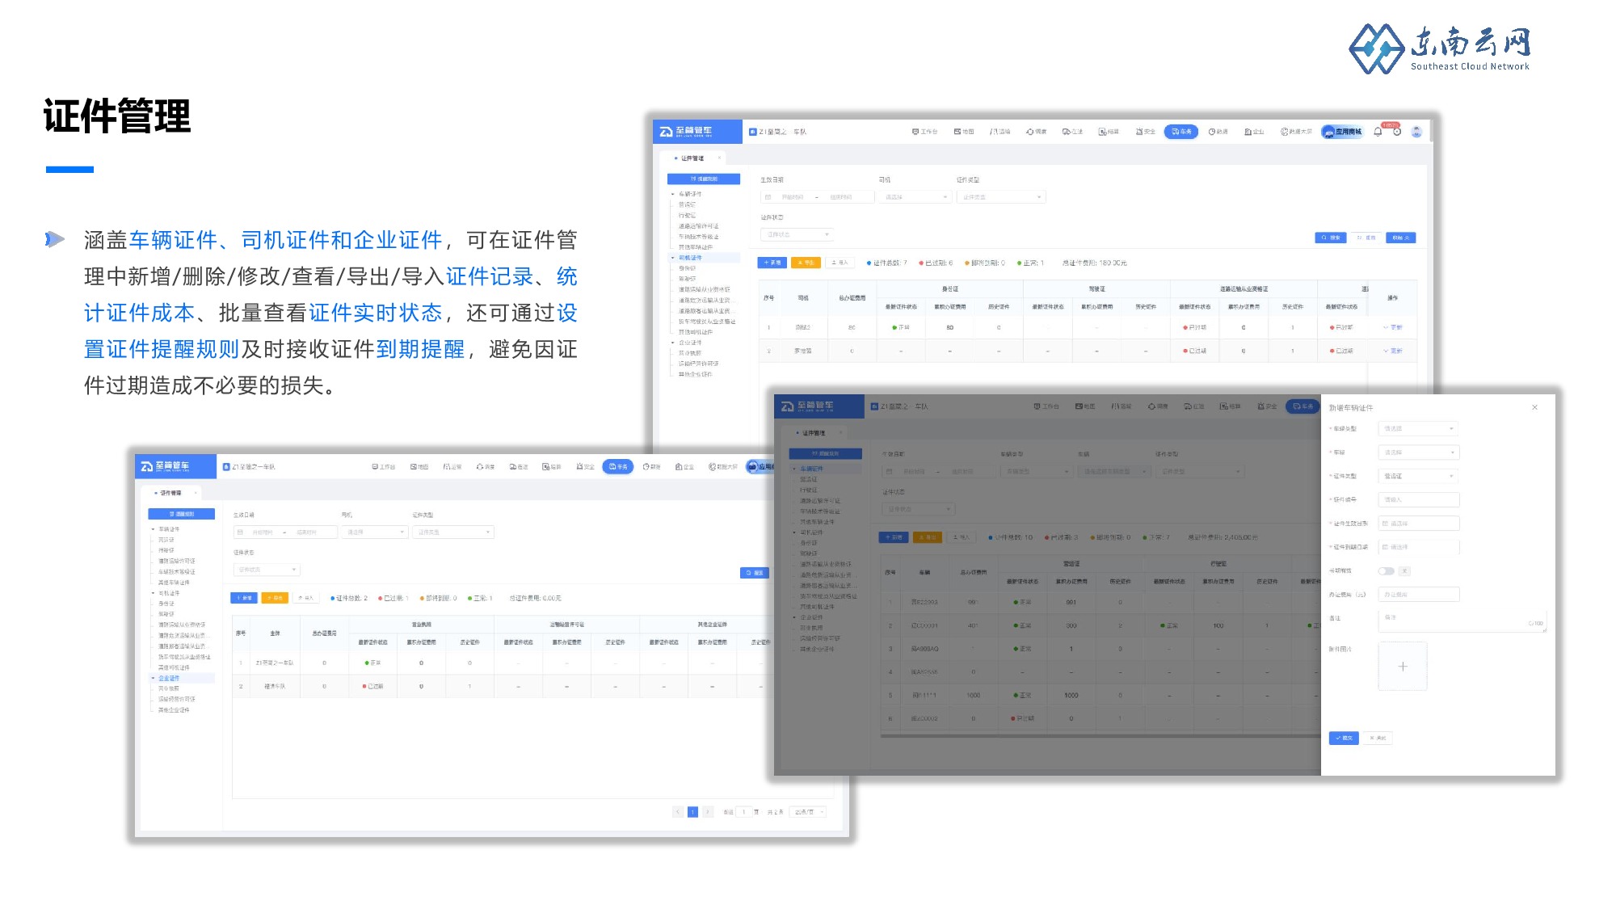Image resolution: width=1616 pixels, height=909 pixels.
Task: Click badge icon beside bell in driver window
Action: [x=1397, y=132]
